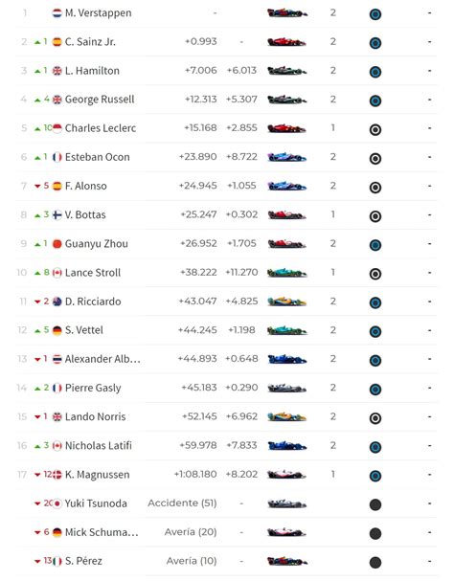The image size is (454, 581).
Task: Click the red down arrow beside F. Alonso
Action: pyautogui.click(x=37, y=186)
